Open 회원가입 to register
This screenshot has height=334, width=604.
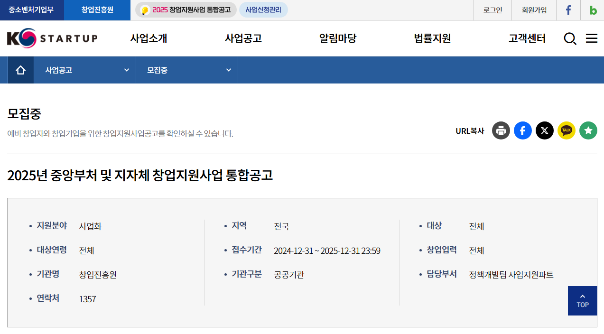534,10
